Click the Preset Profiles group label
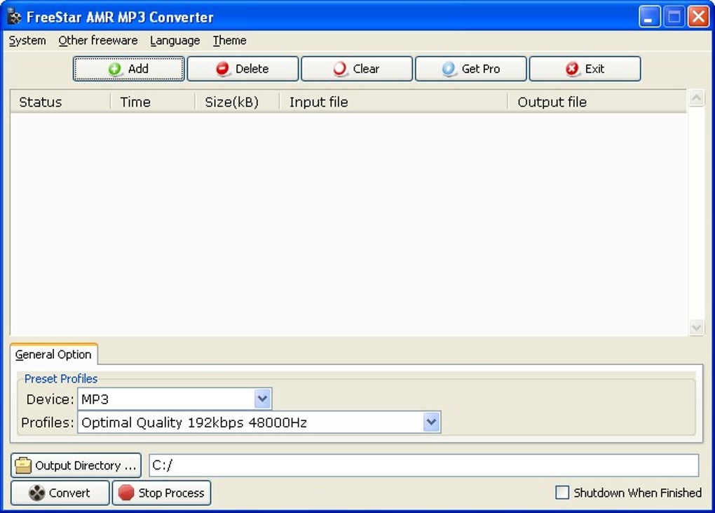715x513 pixels. point(61,379)
